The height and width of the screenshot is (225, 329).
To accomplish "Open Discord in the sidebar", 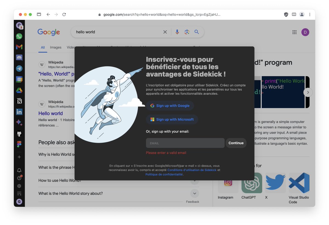I will (19, 58).
